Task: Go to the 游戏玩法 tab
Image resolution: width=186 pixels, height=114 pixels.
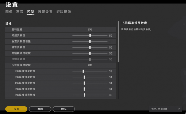Action: point(64,12)
